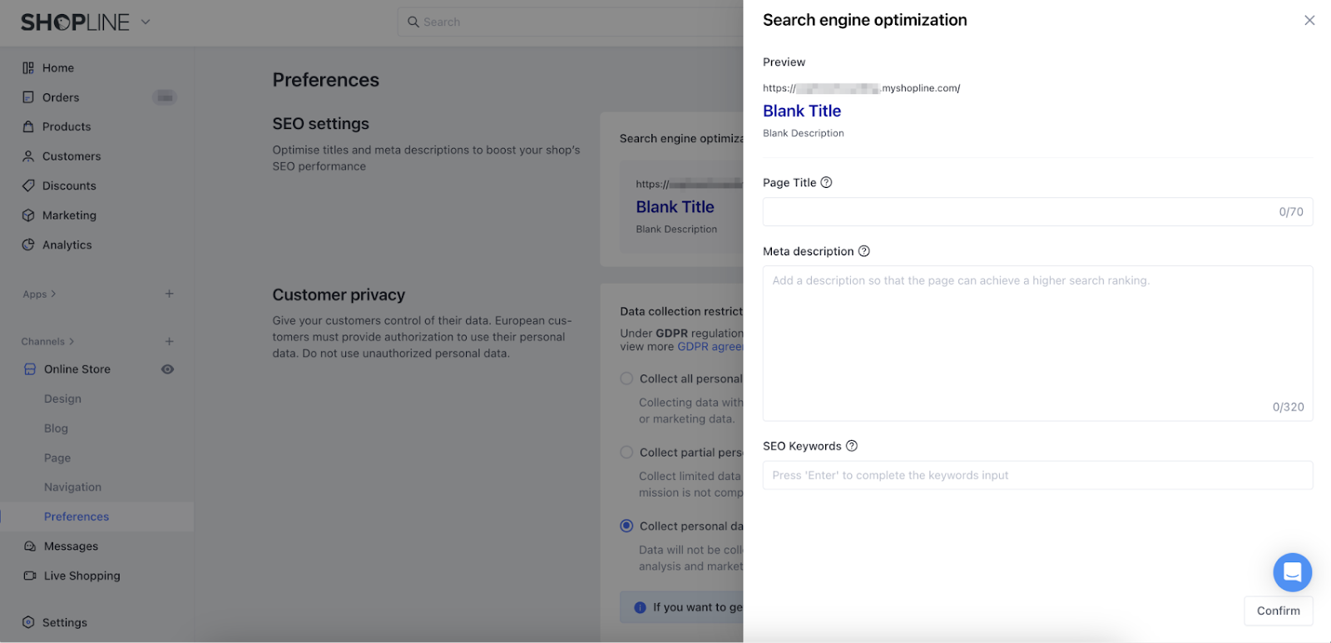Close the Search engine optimization panel
The width and height of the screenshot is (1331, 643).
click(1309, 20)
